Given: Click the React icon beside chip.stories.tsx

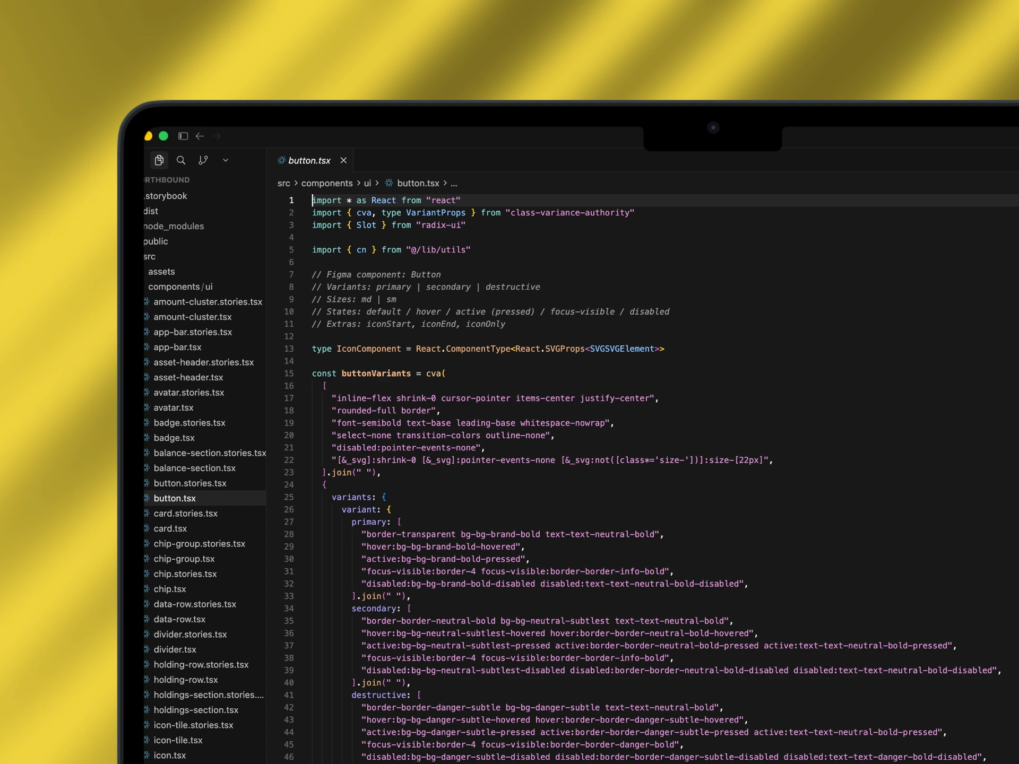Looking at the screenshot, I should [x=146, y=574].
